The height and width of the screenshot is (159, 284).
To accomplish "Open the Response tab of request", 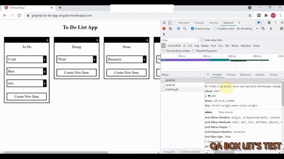I will [x=245, y=75].
